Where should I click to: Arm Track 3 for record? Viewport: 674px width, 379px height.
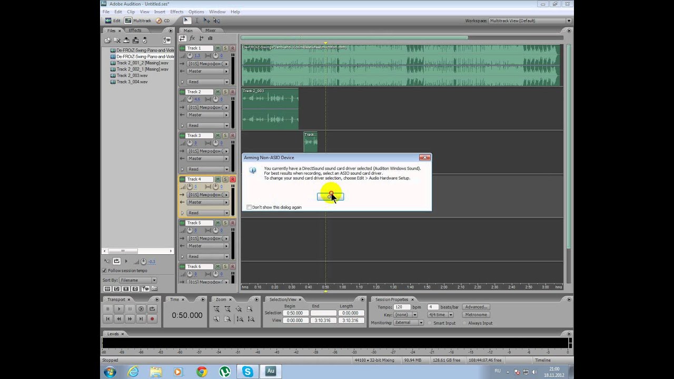(x=233, y=136)
